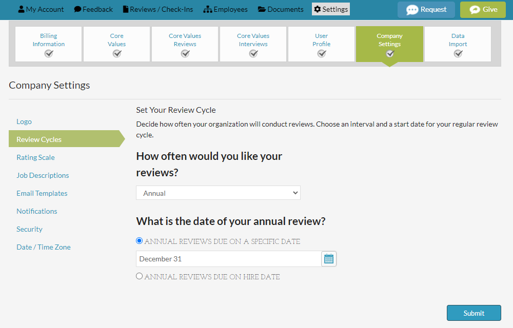513x328 pixels.
Task: Click the Settings gear icon
Action: [x=318, y=9]
